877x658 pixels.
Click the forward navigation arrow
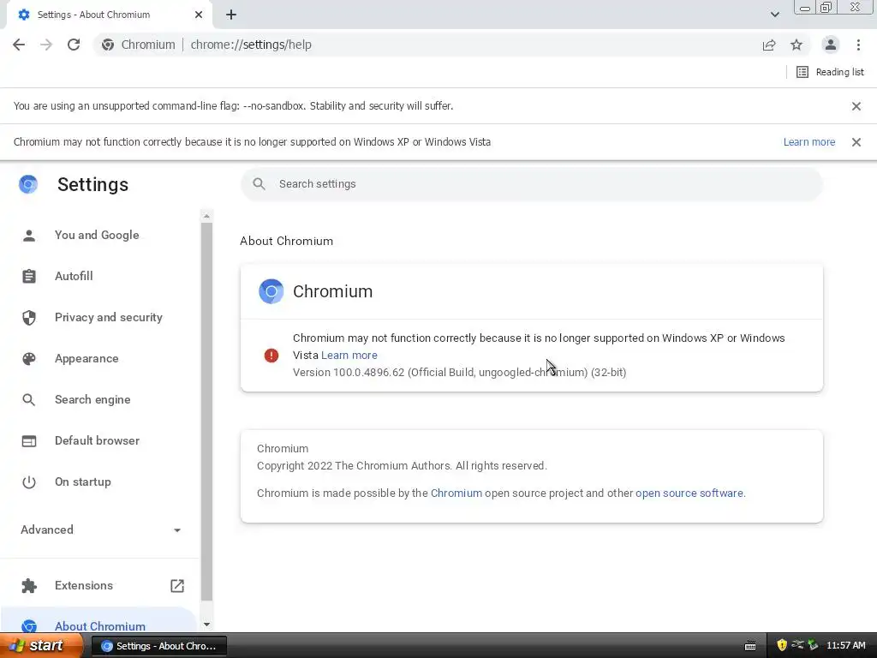(46, 45)
